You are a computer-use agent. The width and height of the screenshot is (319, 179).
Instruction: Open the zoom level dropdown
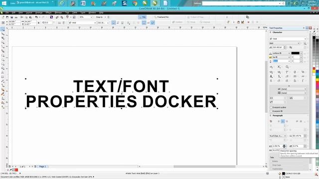91,17
